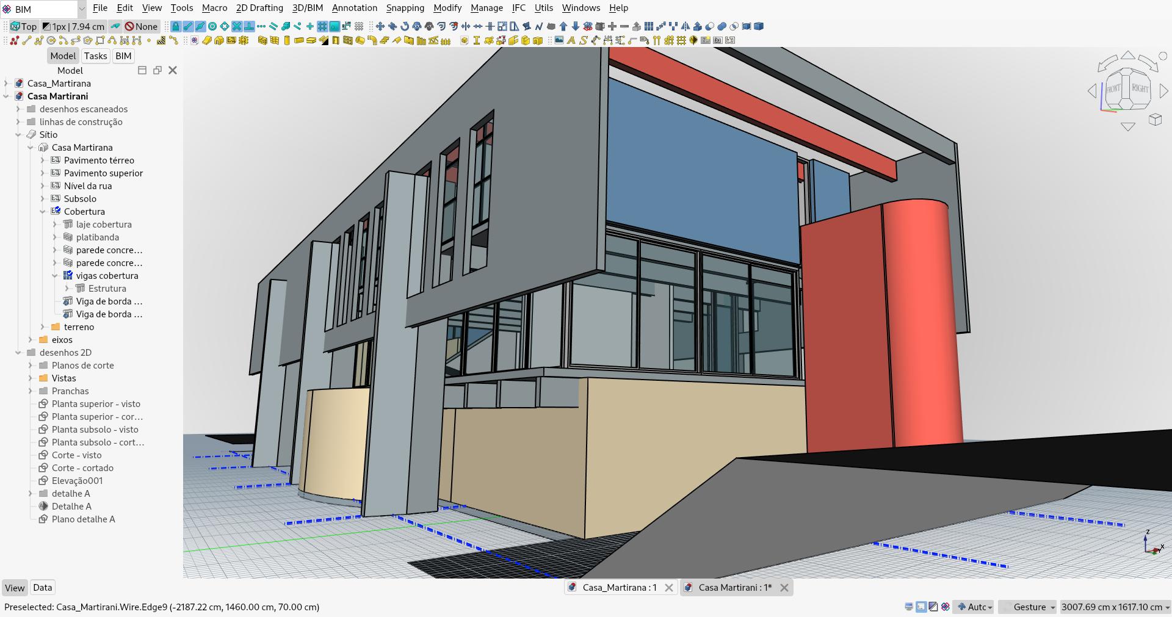Activate the Annotation Text tool

pyautogui.click(x=572, y=41)
